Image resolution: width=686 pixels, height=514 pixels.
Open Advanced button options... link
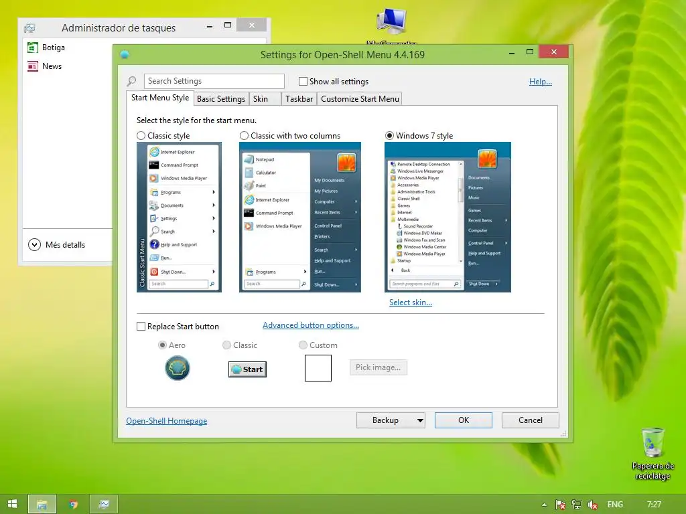(x=311, y=325)
